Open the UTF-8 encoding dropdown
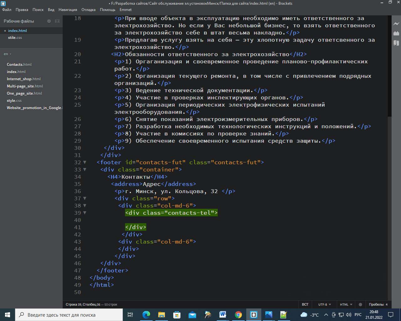401x321 pixels. (325, 304)
